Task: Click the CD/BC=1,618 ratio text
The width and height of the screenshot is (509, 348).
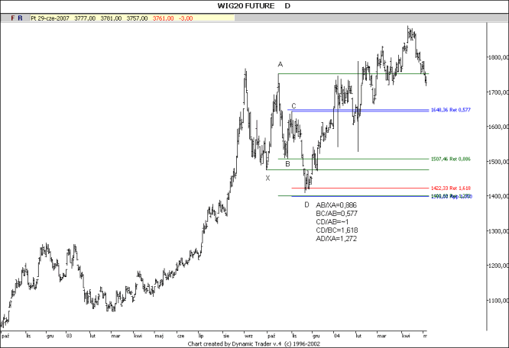Action: pos(337,230)
